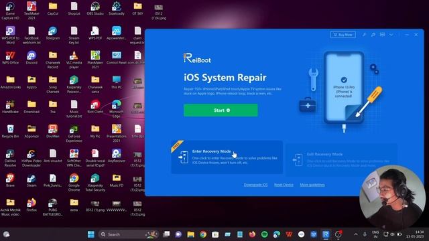
Task: Select the Control Panel desktop icon
Action: (117, 58)
